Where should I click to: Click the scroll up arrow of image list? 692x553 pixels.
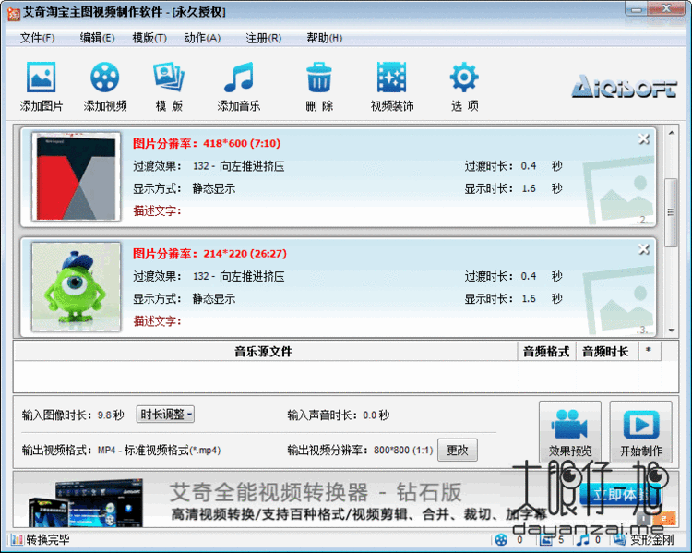pyautogui.click(x=672, y=133)
